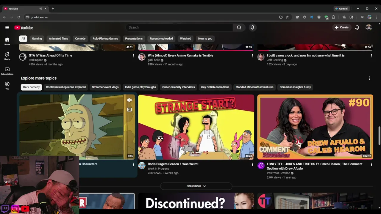The image size is (381, 214).
Task: Open Explore more topics options menu
Action: coord(370,78)
